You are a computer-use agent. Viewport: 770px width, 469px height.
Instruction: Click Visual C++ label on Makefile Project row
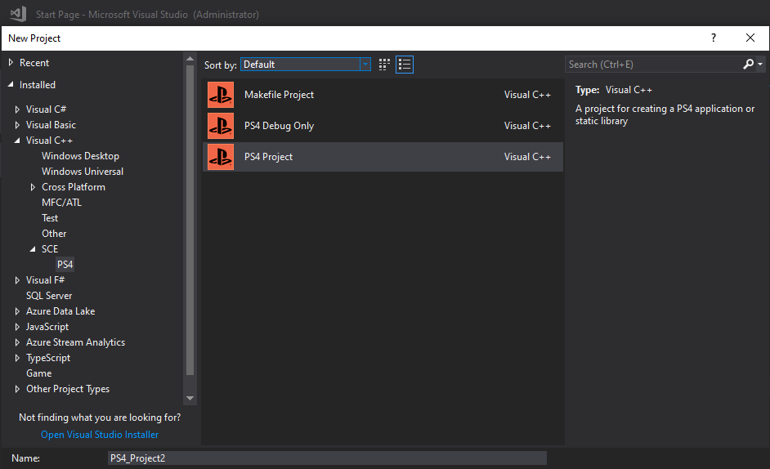click(x=527, y=95)
